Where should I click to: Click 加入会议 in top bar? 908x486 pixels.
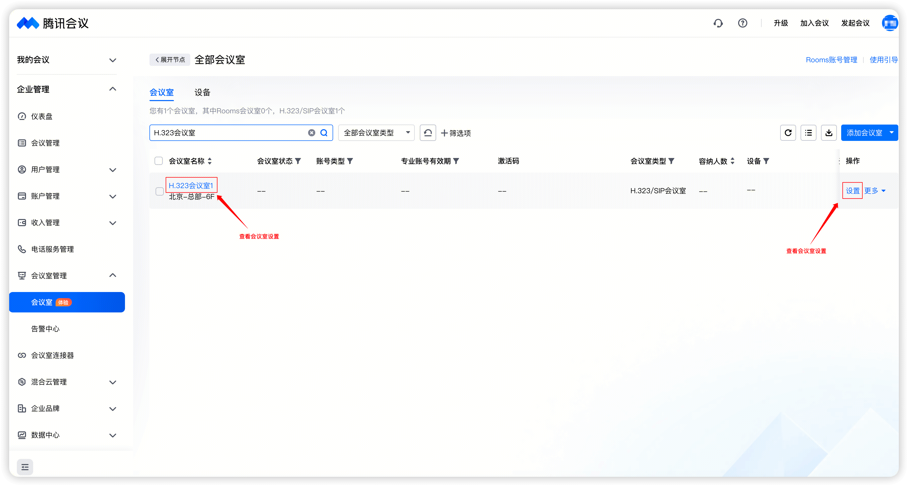814,23
